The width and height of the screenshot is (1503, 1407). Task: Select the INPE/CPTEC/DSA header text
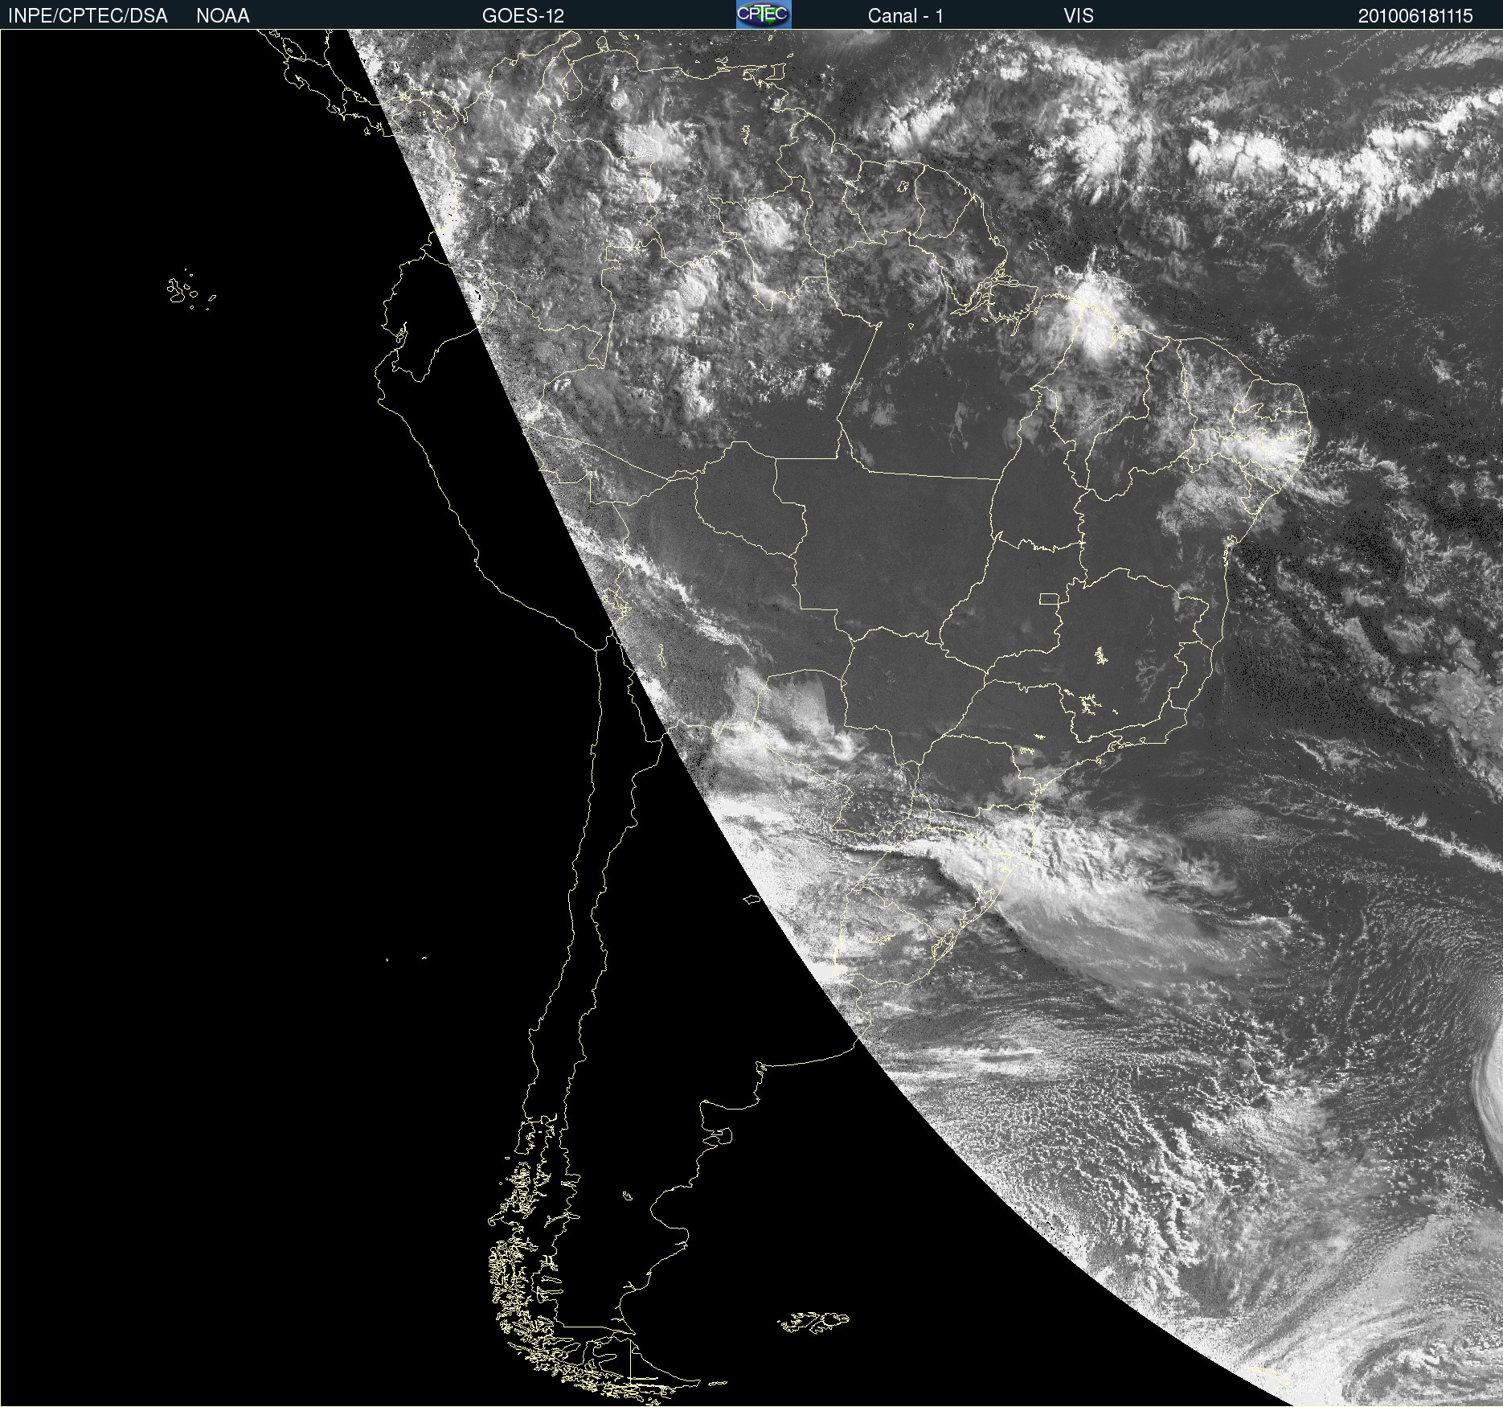[88, 16]
